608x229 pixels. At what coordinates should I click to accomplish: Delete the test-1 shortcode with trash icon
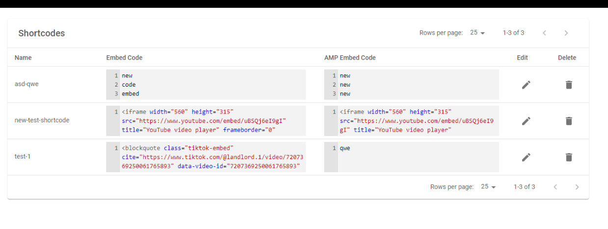(569, 157)
